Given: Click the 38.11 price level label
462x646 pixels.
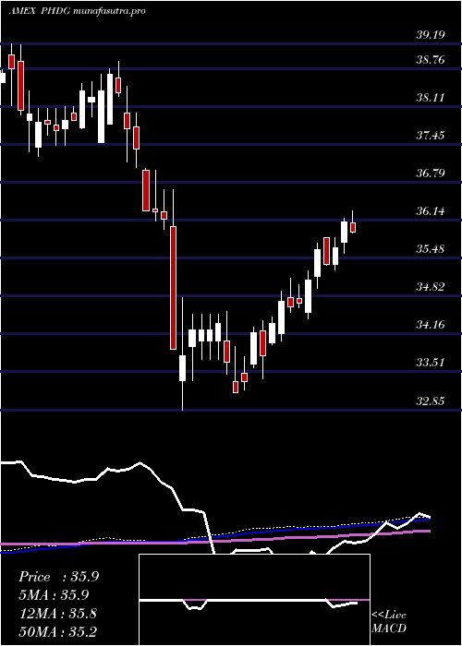Looking at the screenshot, I should coord(431,98).
